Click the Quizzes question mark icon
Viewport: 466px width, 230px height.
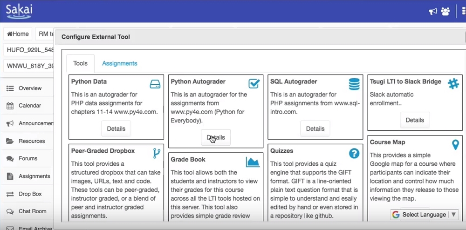354,154
